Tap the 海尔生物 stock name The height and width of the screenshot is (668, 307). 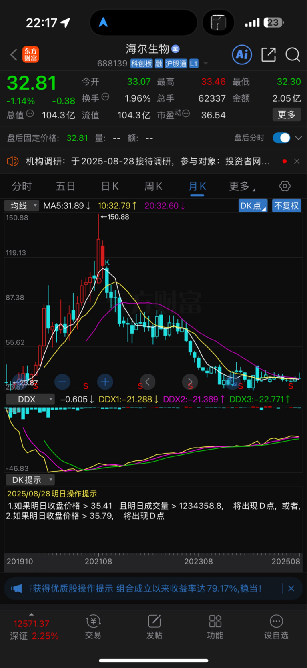pyautogui.click(x=148, y=49)
